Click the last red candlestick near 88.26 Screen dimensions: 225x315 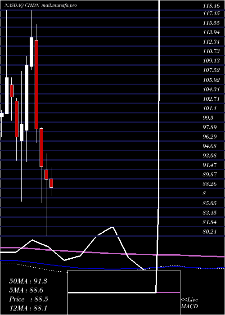[x=51, y=183]
